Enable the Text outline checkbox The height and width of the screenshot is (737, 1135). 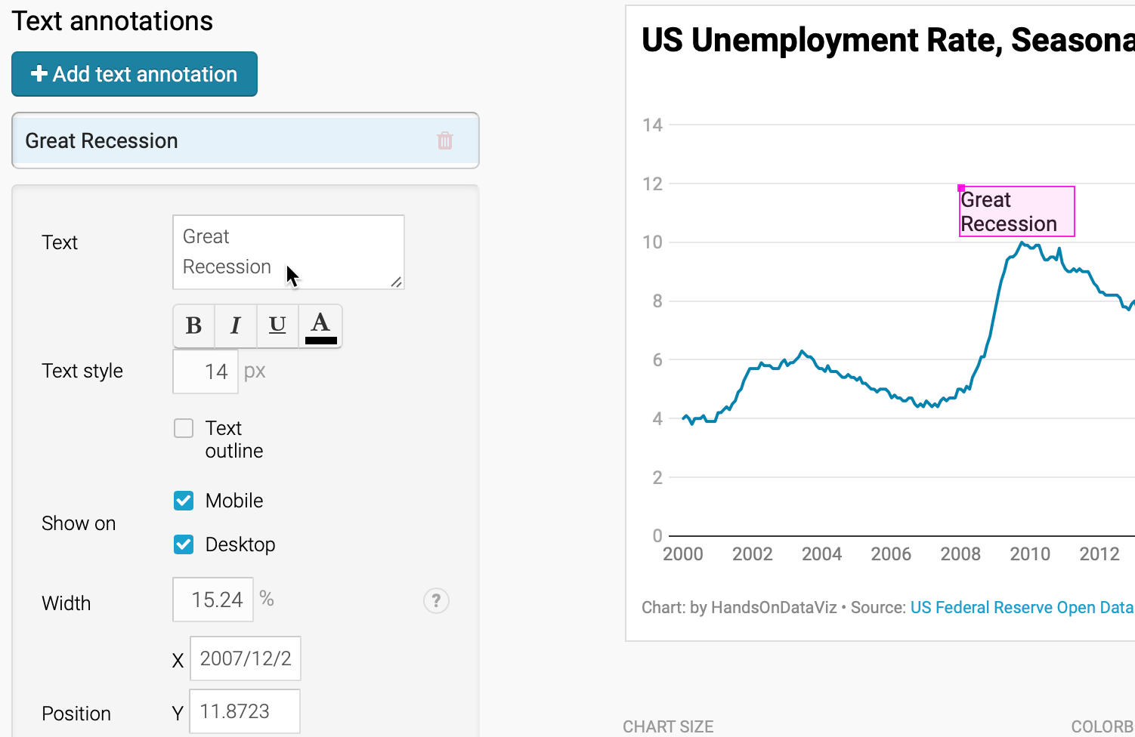coord(184,428)
